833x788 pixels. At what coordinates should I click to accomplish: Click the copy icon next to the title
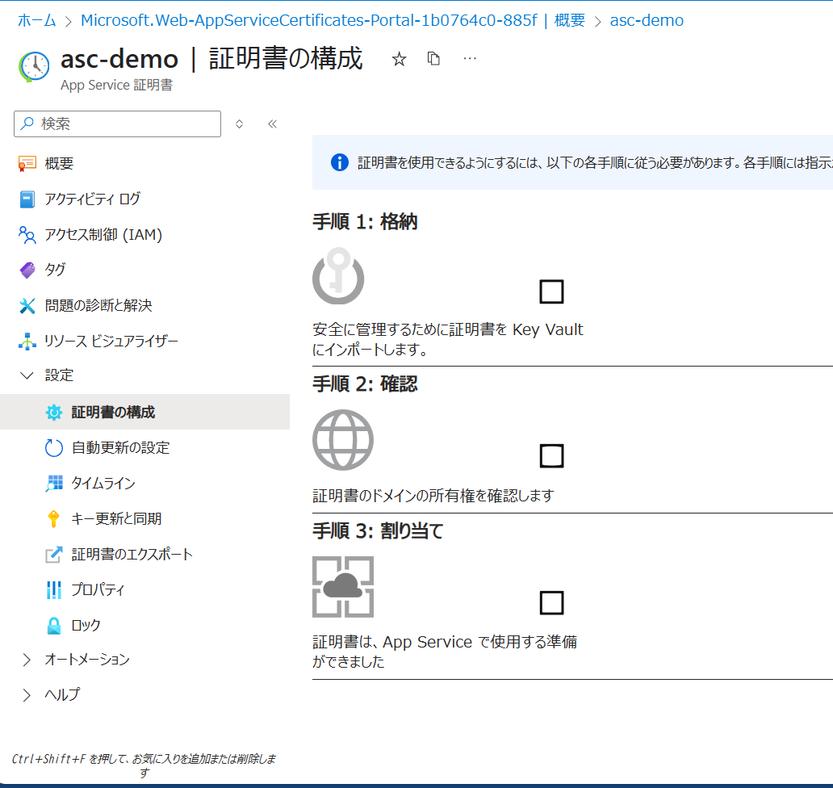click(x=433, y=58)
